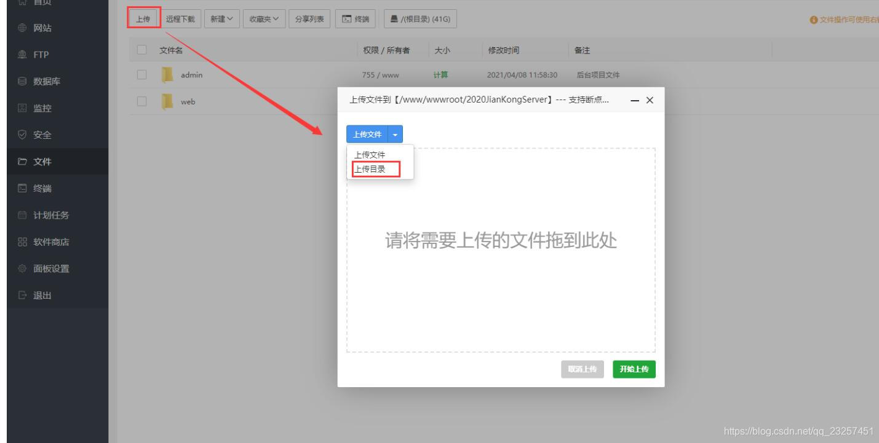Click the 2021/04/08 11:58:30 timestamp
879x443 pixels.
coord(522,75)
